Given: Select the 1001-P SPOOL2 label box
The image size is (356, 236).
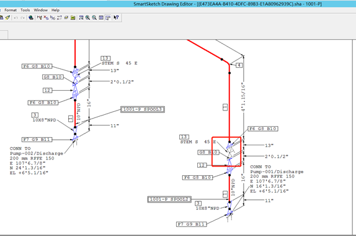Looking at the screenshot, I should click(169, 199).
